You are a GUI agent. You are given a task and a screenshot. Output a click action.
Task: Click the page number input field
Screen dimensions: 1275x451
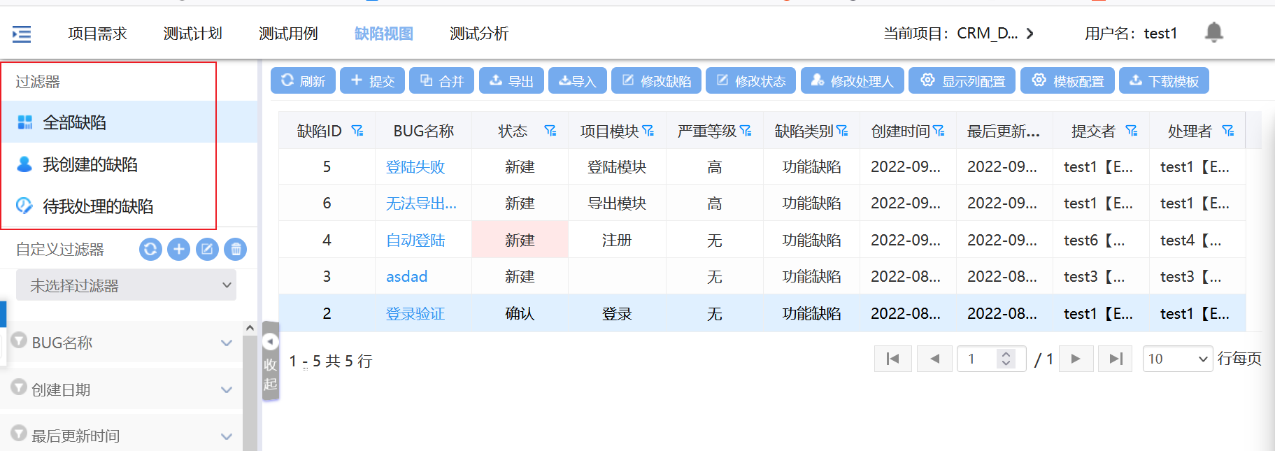(979, 359)
